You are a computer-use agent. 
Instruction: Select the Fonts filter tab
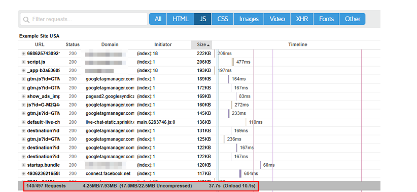[326, 19]
